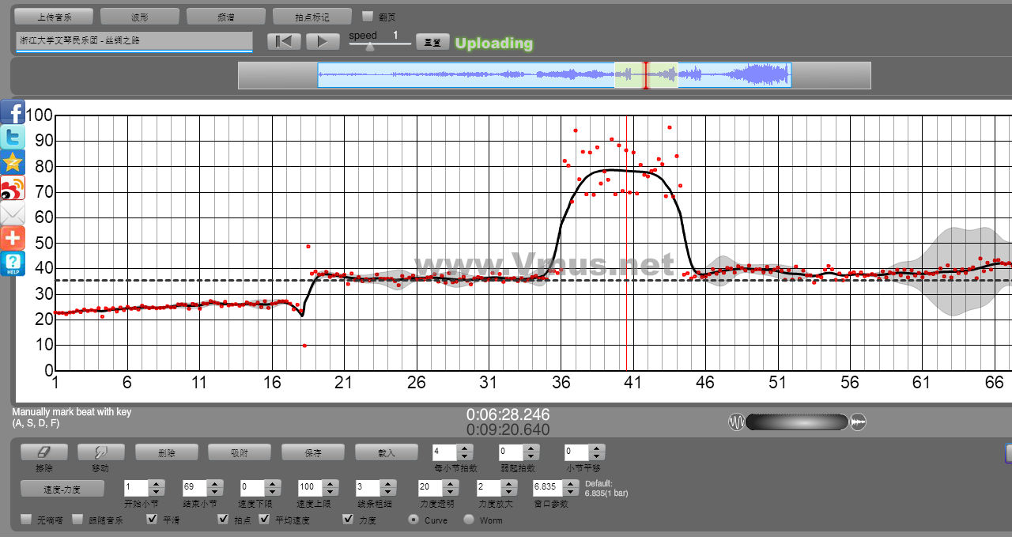The height and width of the screenshot is (537, 1012).
Task: Switch to the 频谱 spectrum view
Action: pos(226,17)
